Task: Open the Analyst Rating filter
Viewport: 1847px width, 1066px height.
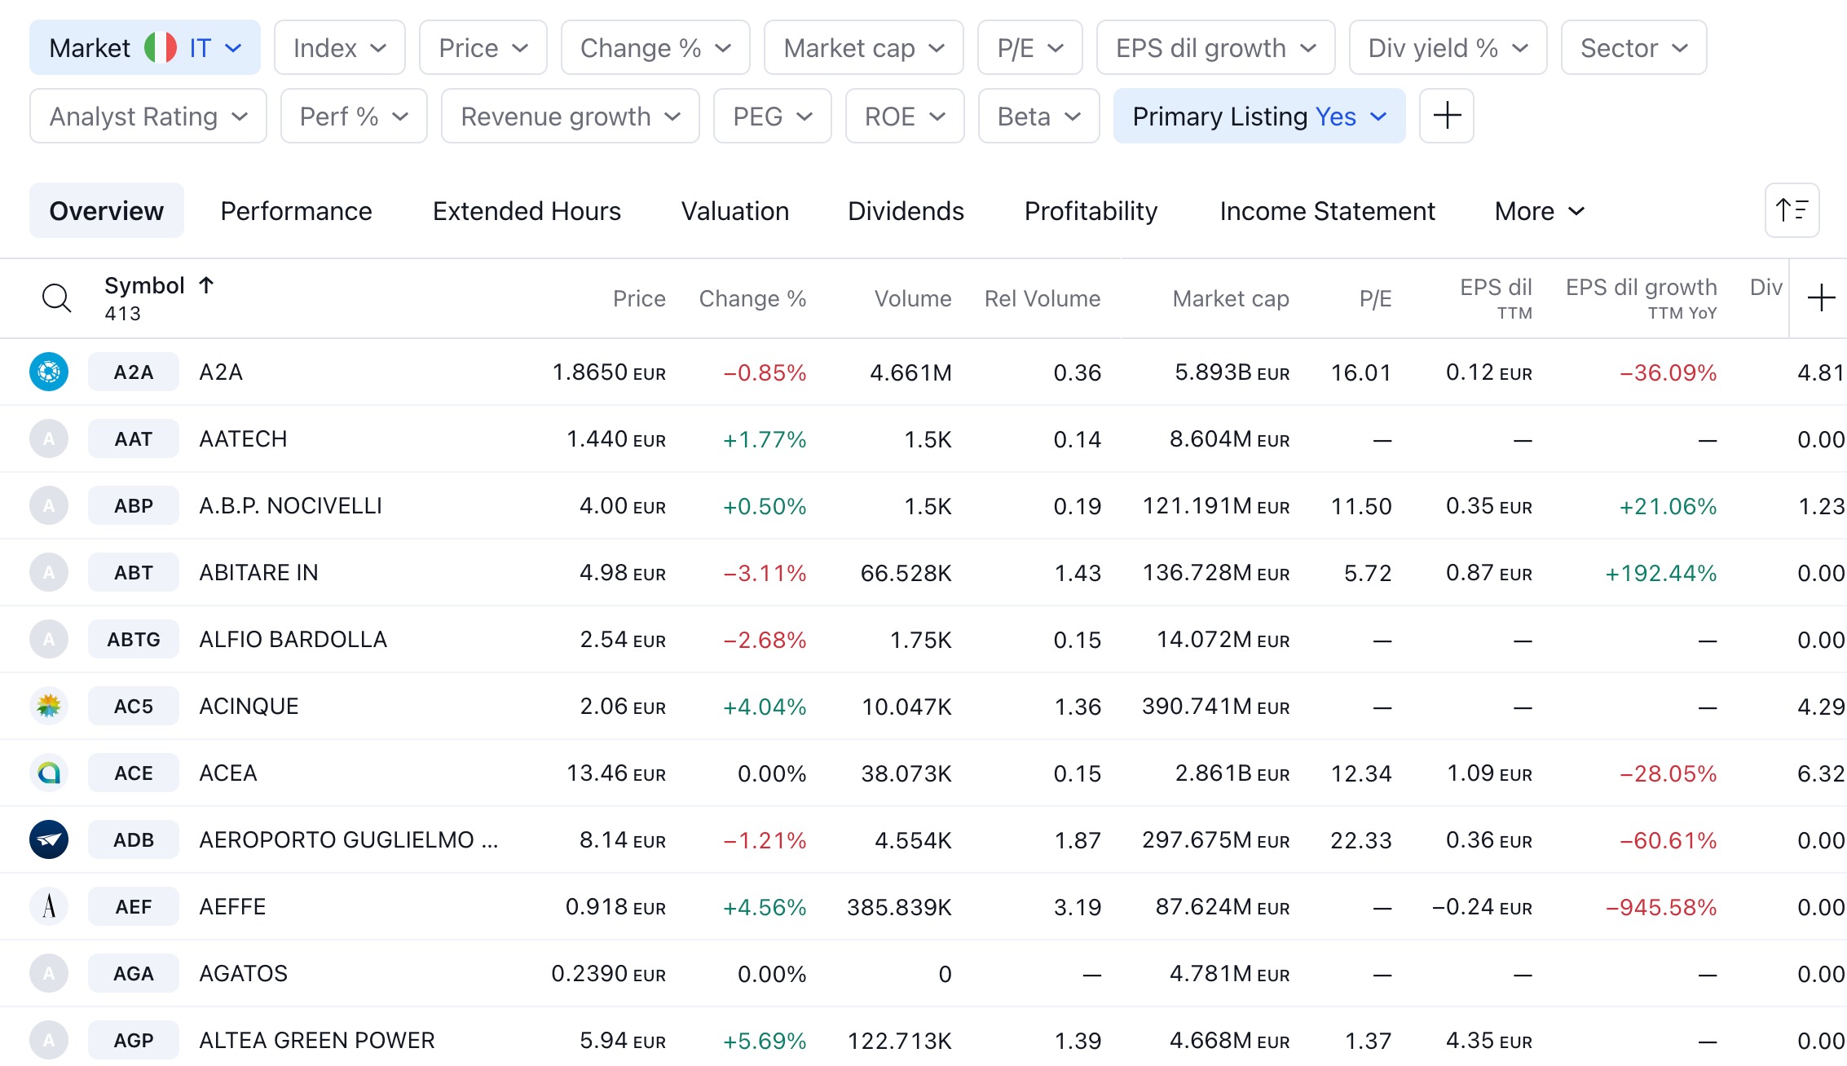Action: coord(148,117)
